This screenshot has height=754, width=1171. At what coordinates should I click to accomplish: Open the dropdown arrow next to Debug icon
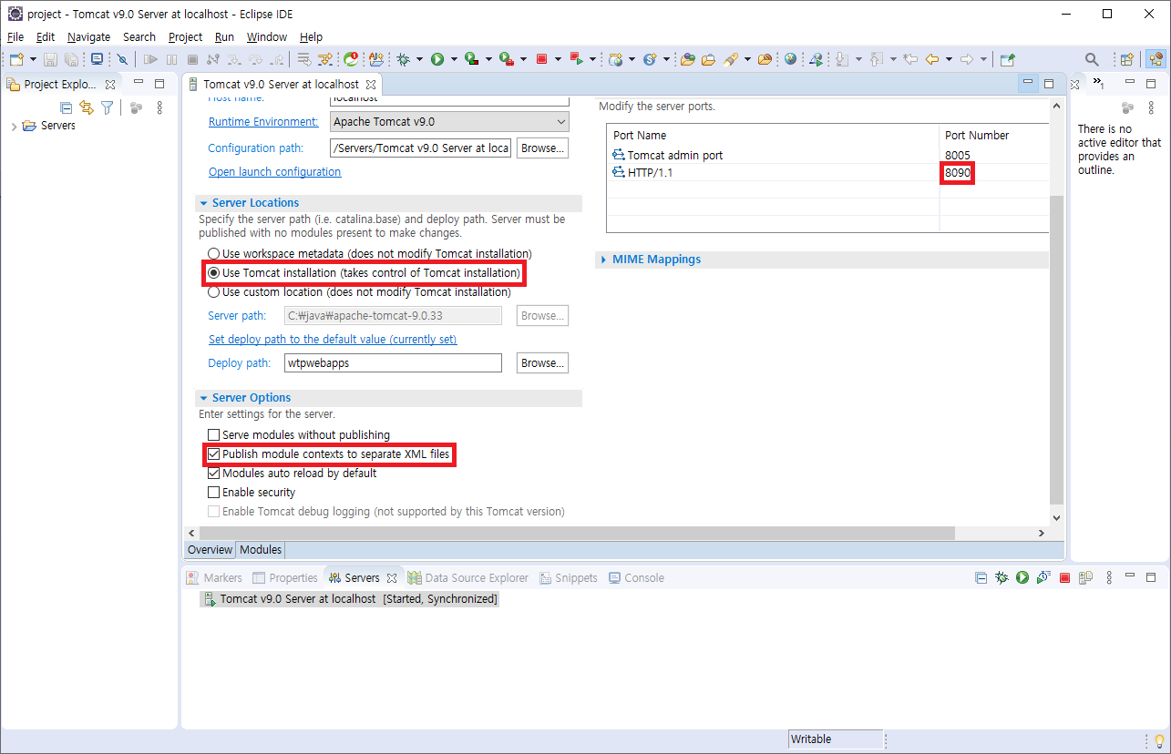pos(419,59)
